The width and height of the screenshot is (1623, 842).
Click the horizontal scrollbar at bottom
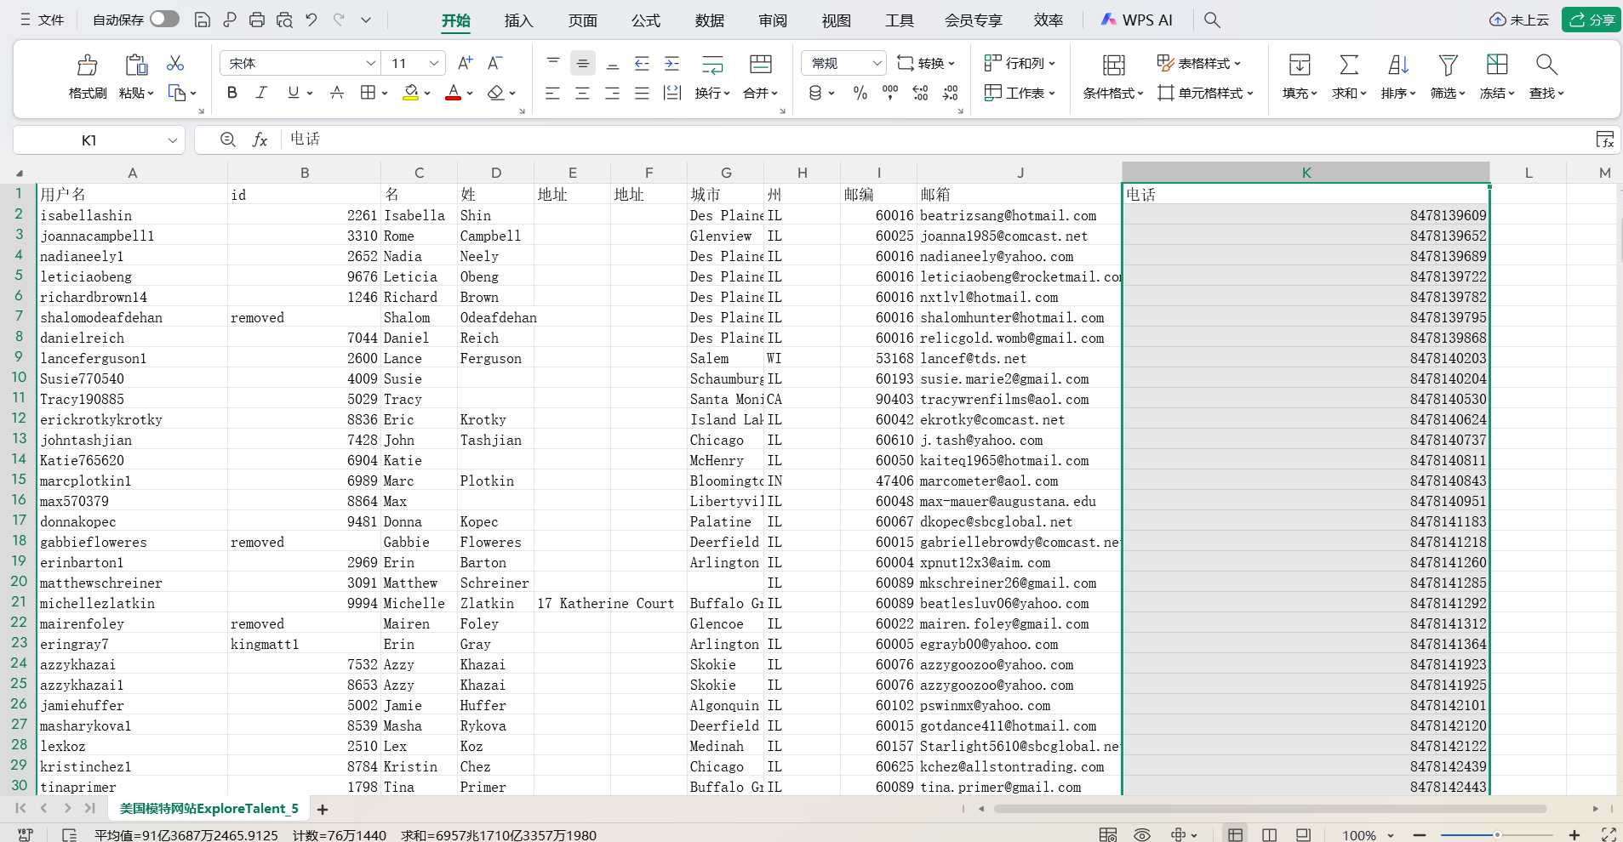click(x=1270, y=809)
